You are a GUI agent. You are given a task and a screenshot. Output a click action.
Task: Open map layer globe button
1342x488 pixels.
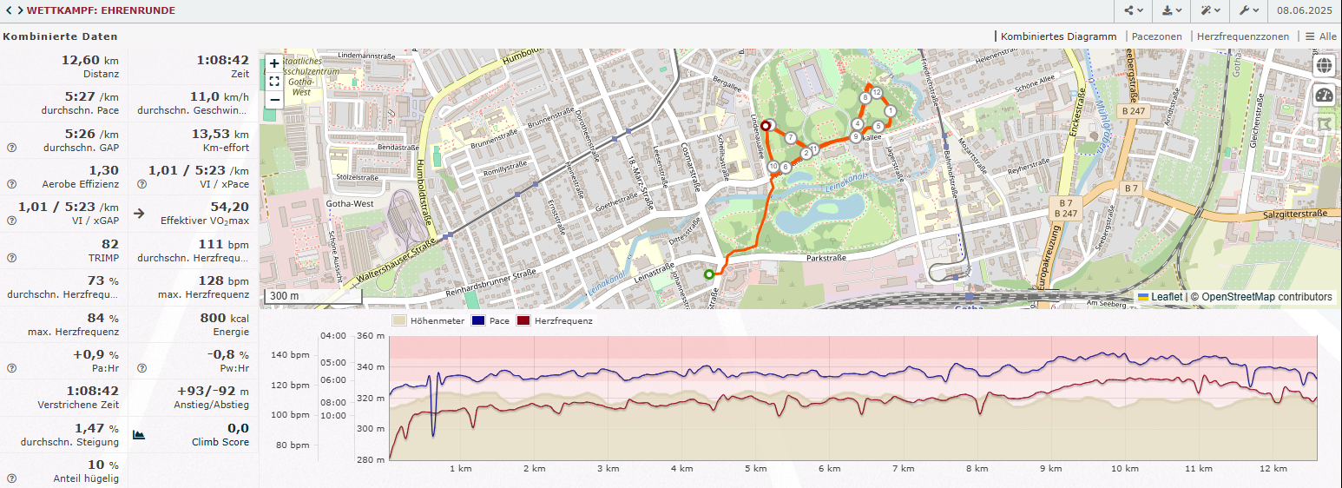point(1324,66)
